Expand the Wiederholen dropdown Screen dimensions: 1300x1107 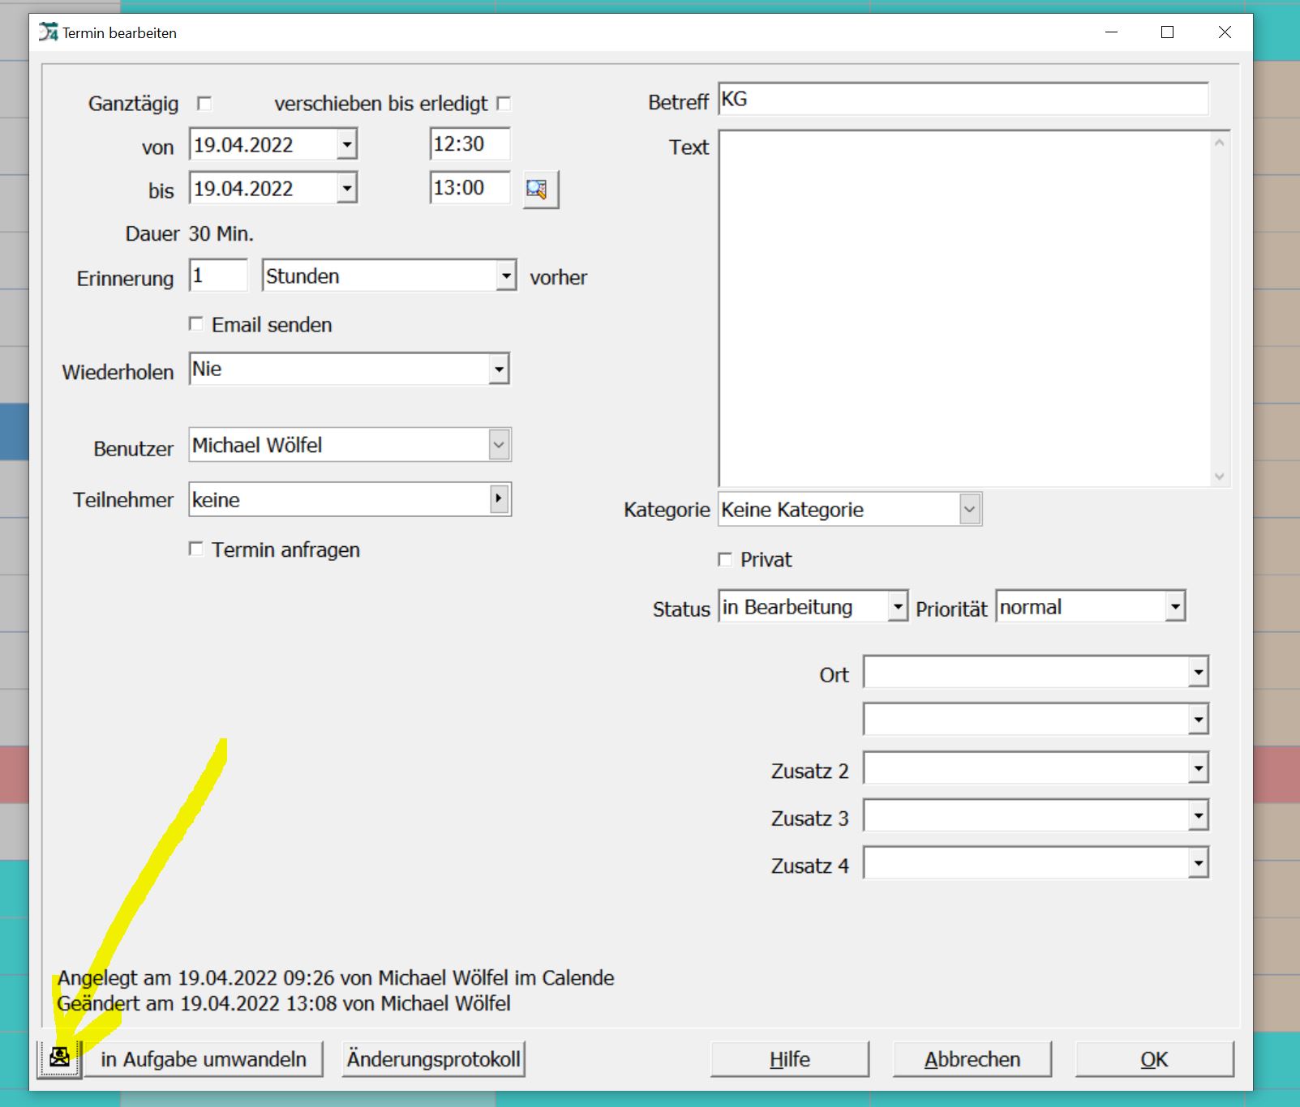click(499, 370)
